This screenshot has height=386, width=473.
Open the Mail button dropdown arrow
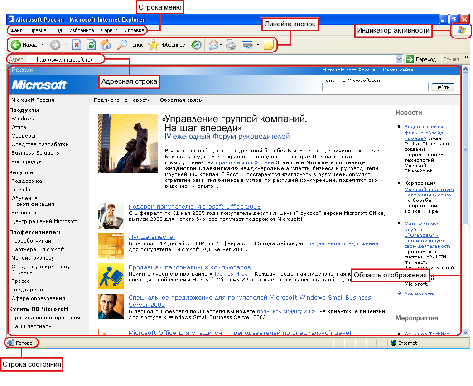[x=221, y=45]
